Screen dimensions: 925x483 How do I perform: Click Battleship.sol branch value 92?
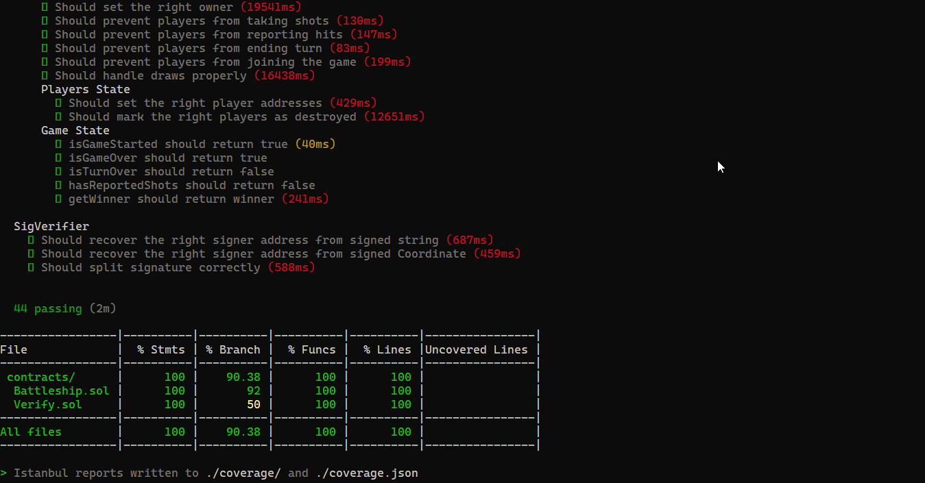pyautogui.click(x=254, y=391)
